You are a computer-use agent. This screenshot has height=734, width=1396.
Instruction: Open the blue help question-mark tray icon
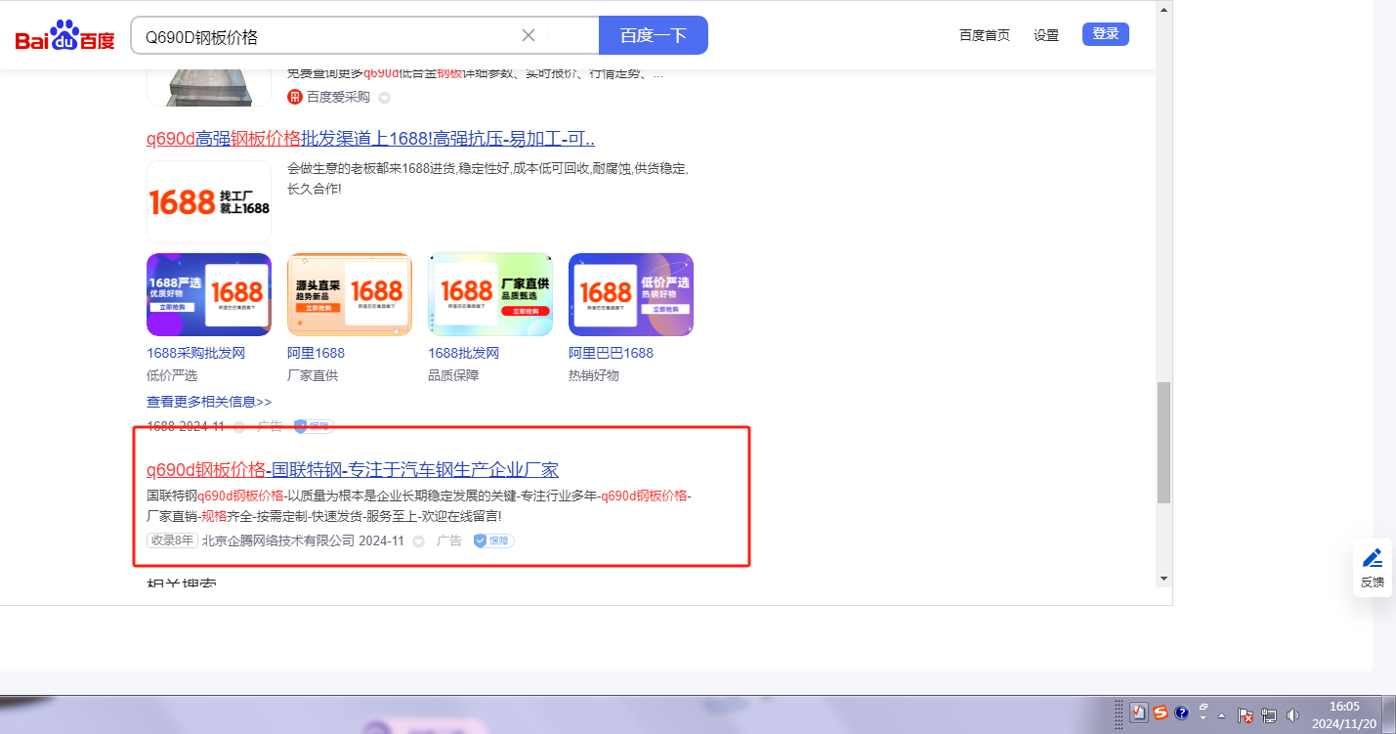[1181, 712]
